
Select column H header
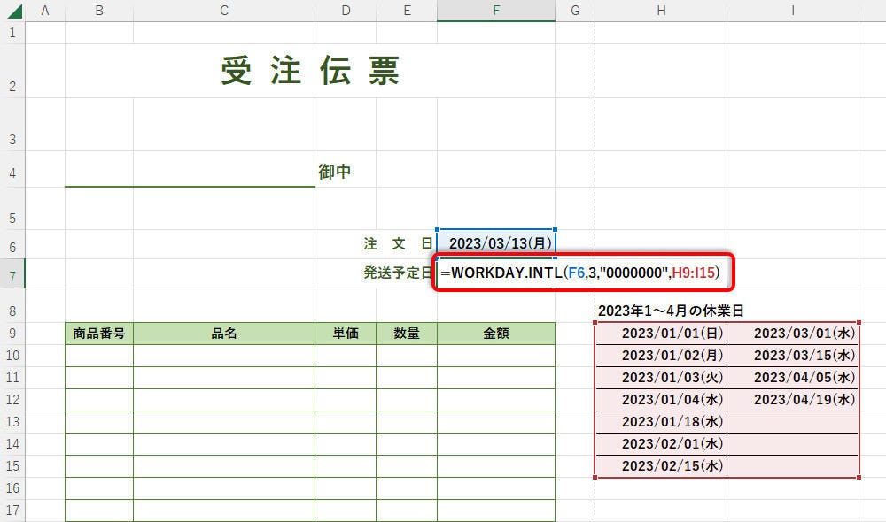point(661,11)
